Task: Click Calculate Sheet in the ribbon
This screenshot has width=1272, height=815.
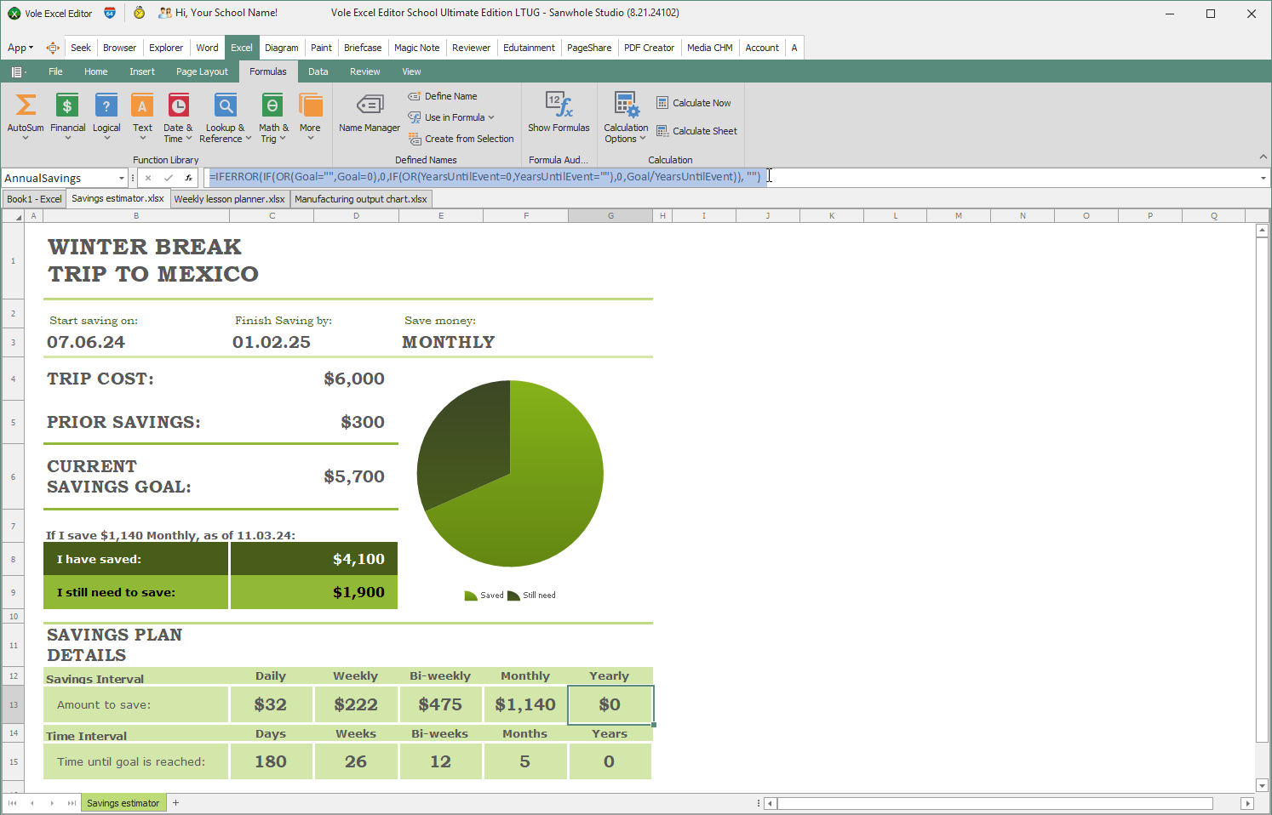Action: click(x=696, y=131)
